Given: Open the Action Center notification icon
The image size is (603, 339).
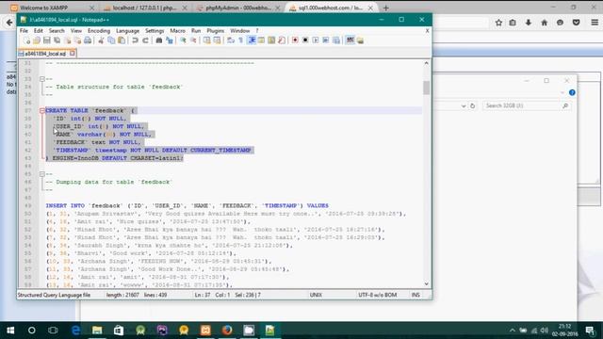Looking at the screenshot, I should 591,331.
